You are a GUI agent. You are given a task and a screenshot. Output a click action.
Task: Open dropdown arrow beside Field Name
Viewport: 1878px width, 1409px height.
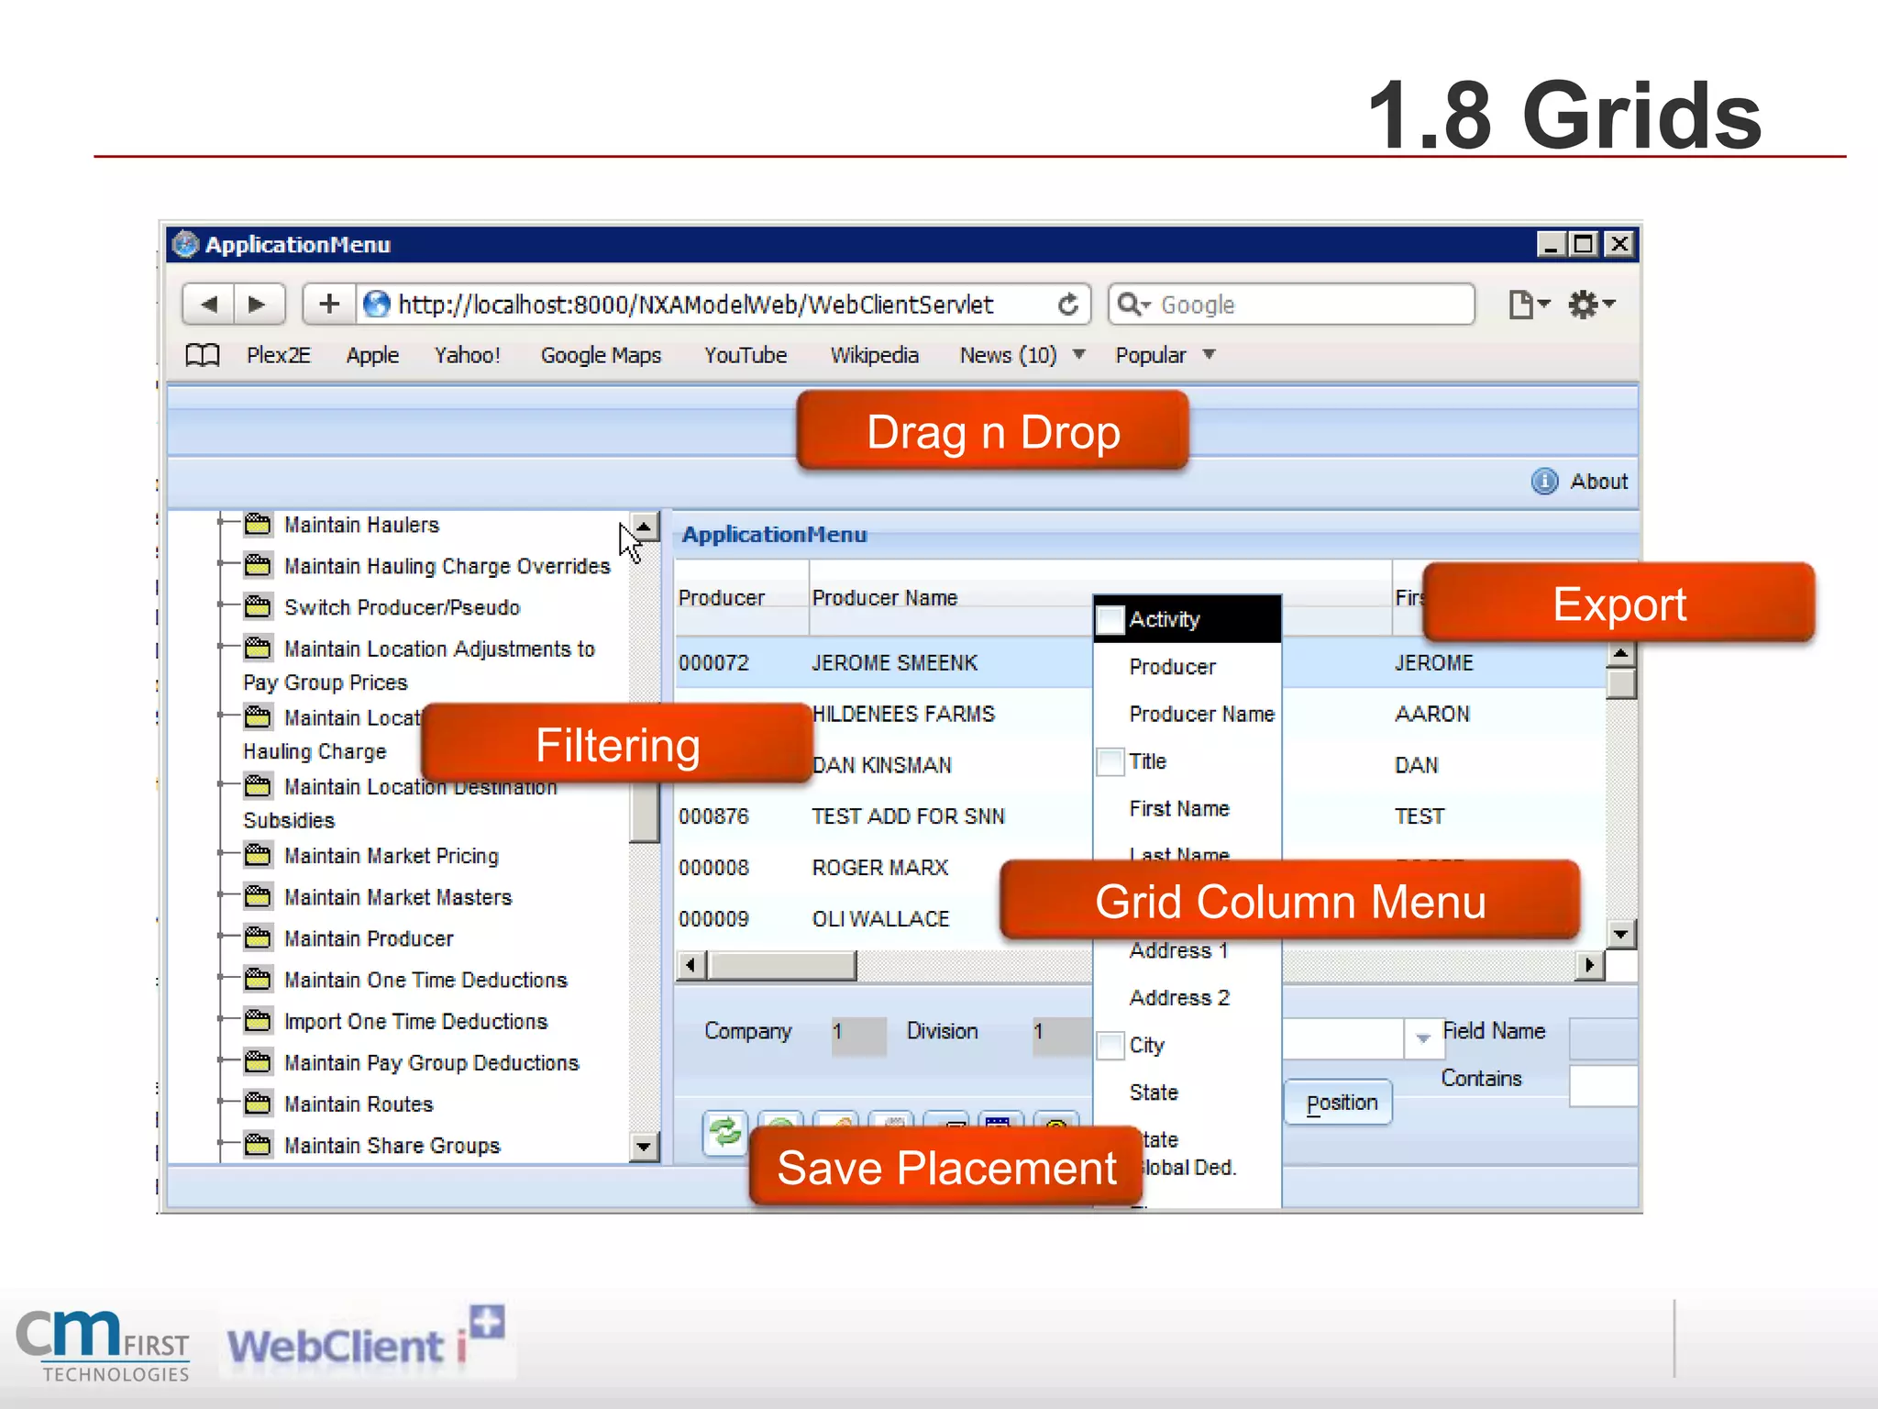[x=1422, y=1038]
